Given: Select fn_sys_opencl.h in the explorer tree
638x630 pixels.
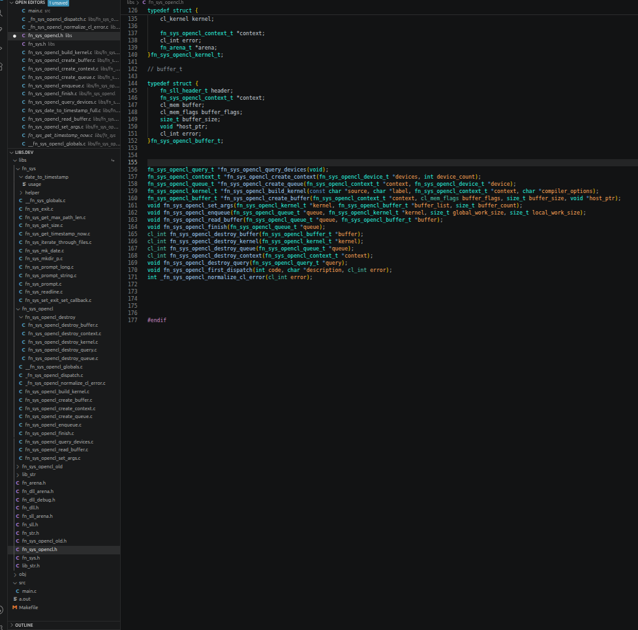Looking at the screenshot, I should (40, 550).
